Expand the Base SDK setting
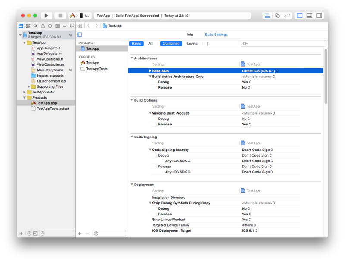Viewport: 345px width, 262px height. [x=150, y=71]
